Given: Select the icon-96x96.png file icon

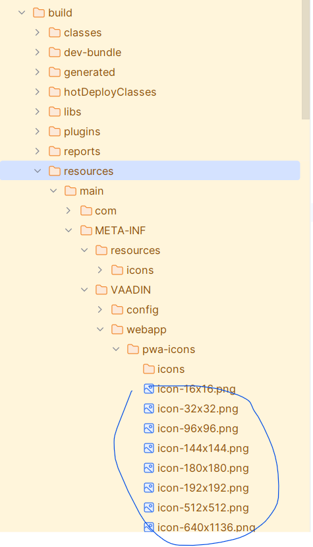Looking at the screenshot, I should pos(149,428).
